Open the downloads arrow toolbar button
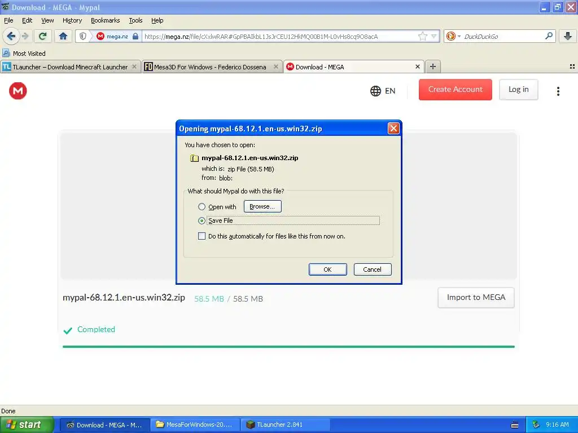The width and height of the screenshot is (578, 433). click(568, 36)
